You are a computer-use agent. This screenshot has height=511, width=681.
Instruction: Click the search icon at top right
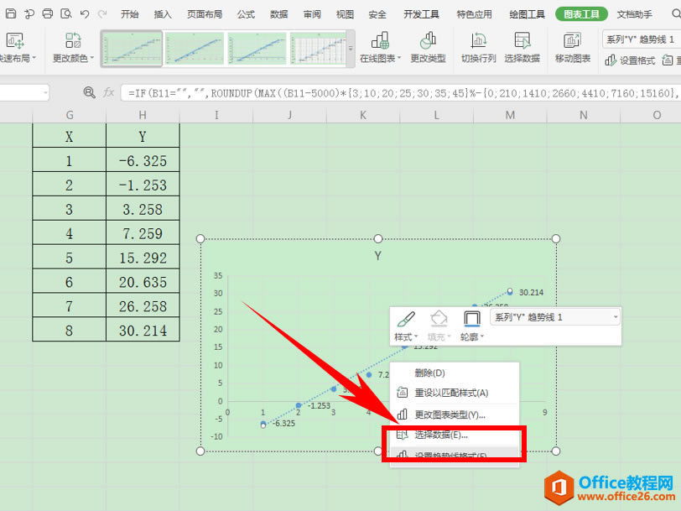676,13
